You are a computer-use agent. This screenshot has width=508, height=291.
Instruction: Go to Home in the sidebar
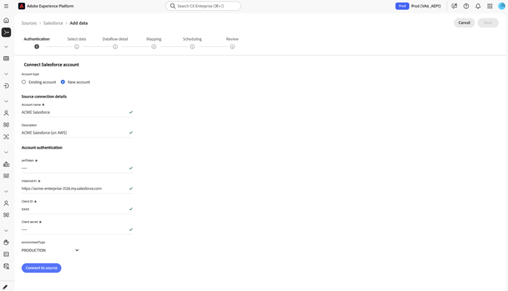(x=6, y=20)
